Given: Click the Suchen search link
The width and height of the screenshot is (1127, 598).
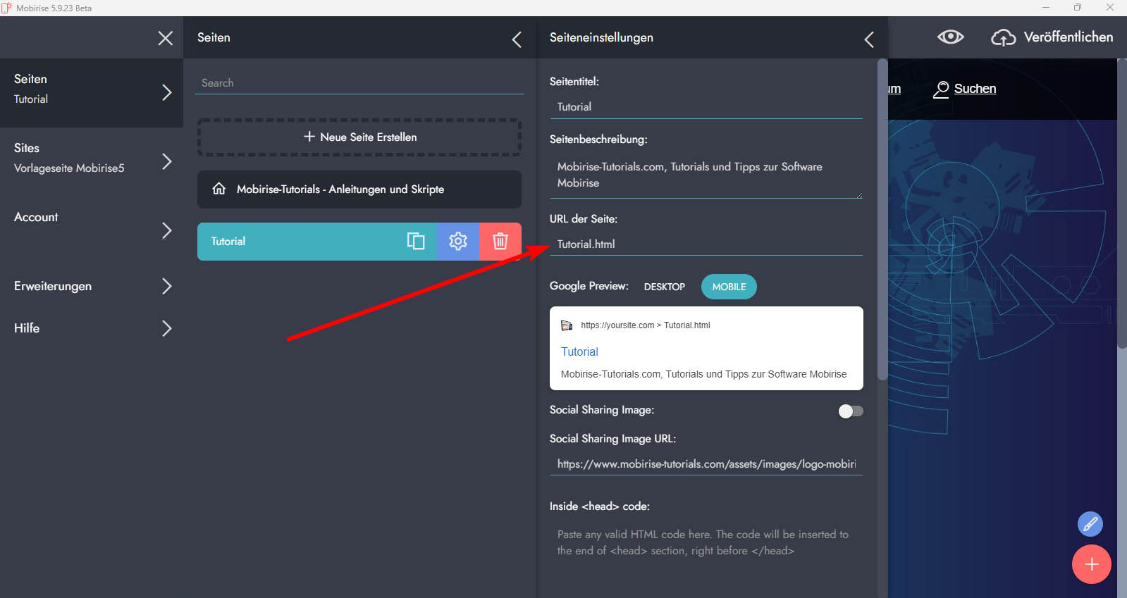Looking at the screenshot, I should (974, 89).
